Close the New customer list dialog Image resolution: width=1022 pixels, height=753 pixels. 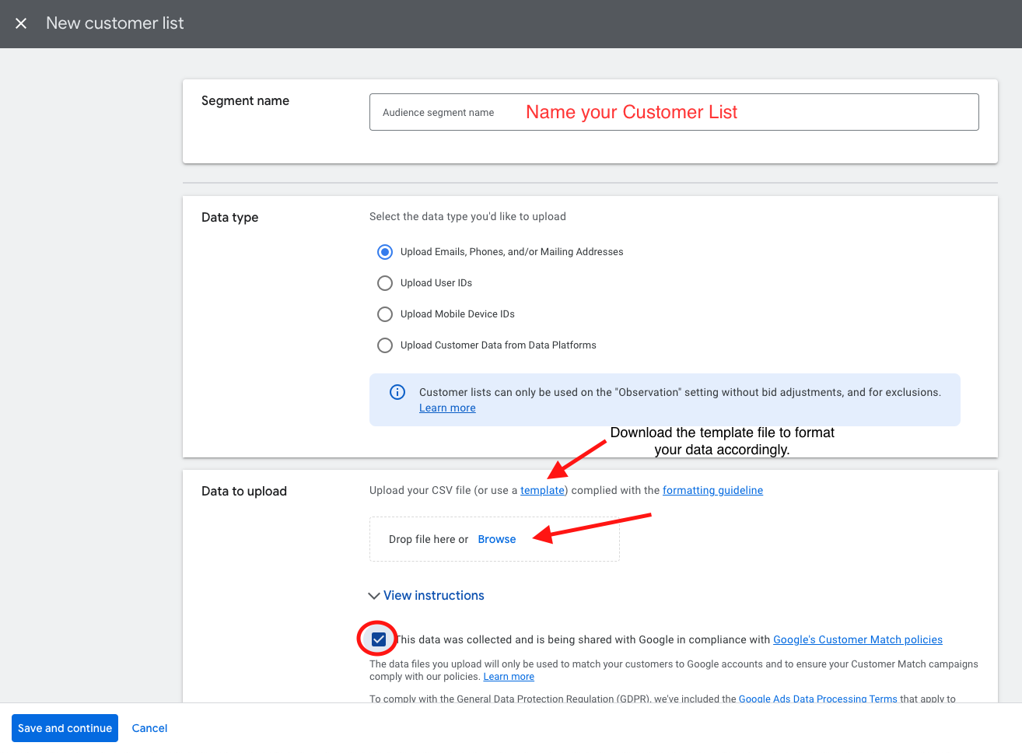pyautogui.click(x=21, y=23)
